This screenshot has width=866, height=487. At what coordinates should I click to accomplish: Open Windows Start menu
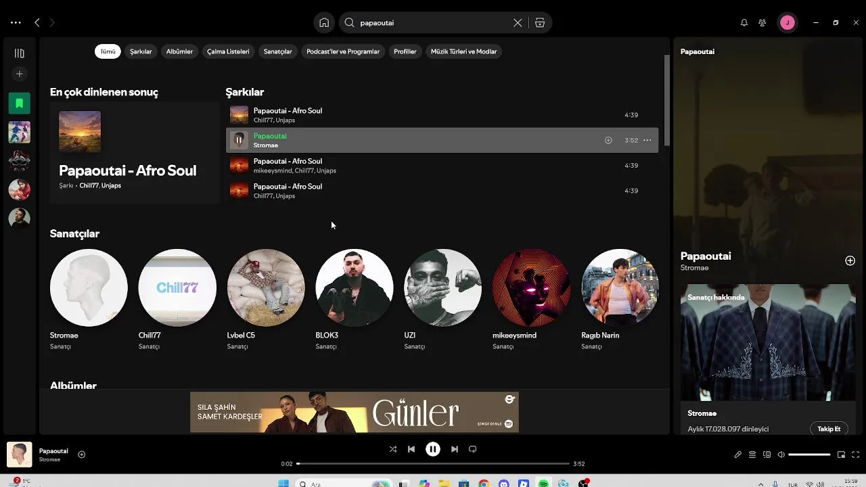(283, 484)
